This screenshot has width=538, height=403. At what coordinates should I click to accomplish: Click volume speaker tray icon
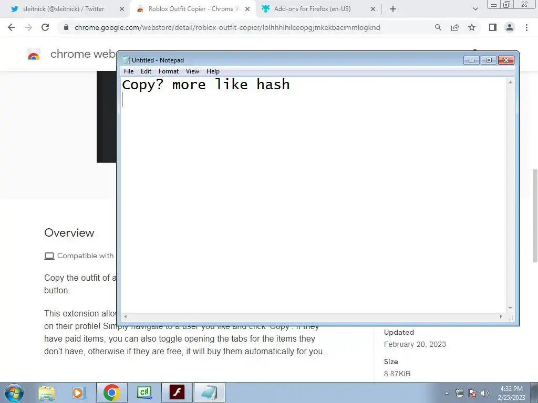pyautogui.click(x=485, y=393)
